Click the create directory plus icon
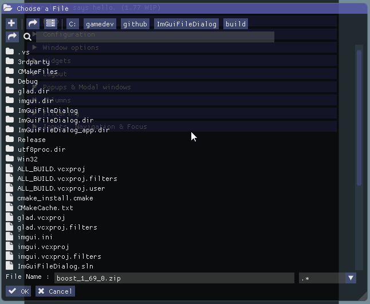370x304 pixels. [11, 23]
